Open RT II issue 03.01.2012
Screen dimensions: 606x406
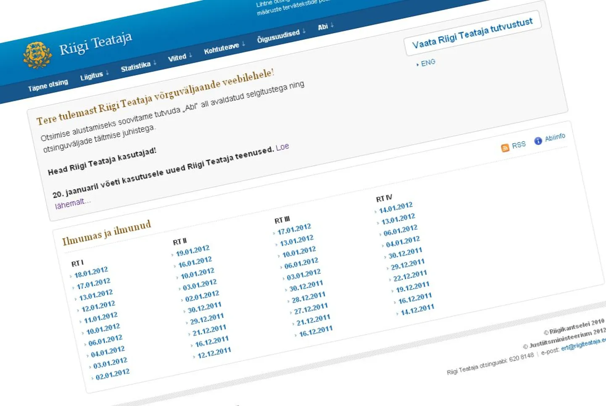point(200,285)
